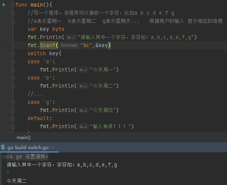
Task: Close the go build switch.go run tab
Action: 53,148
